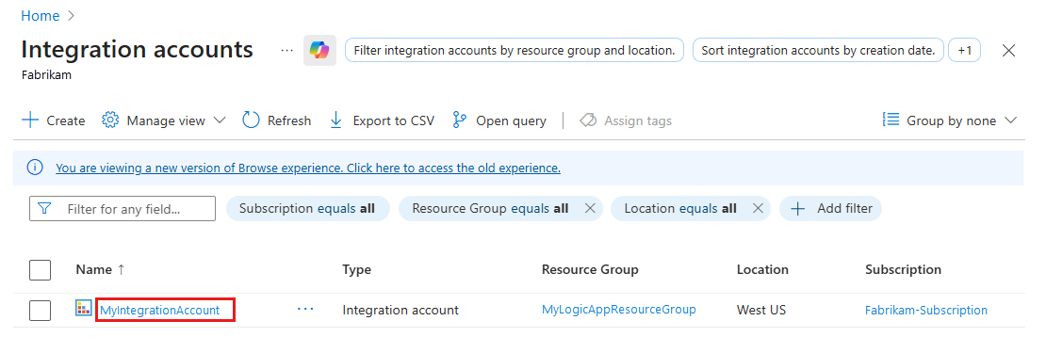Open the Manage view menu

tap(163, 120)
